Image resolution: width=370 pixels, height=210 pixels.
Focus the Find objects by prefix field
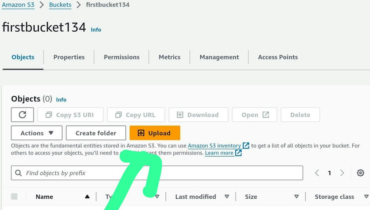point(157,173)
